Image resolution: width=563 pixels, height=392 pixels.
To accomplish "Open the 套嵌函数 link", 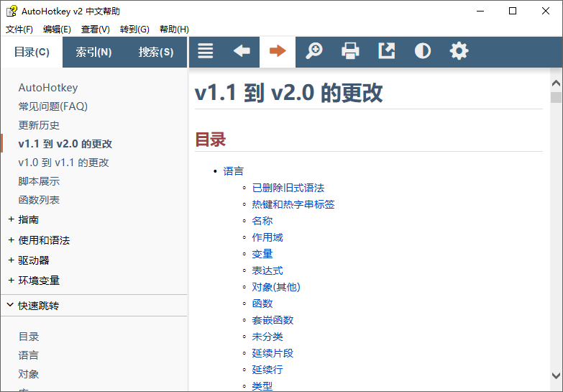I will point(273,320).
